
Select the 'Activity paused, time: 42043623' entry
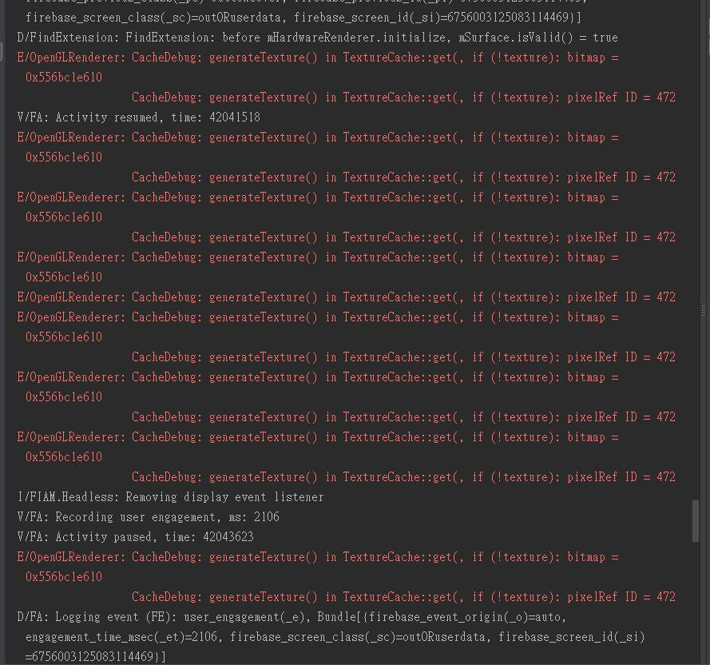[136, 537]
